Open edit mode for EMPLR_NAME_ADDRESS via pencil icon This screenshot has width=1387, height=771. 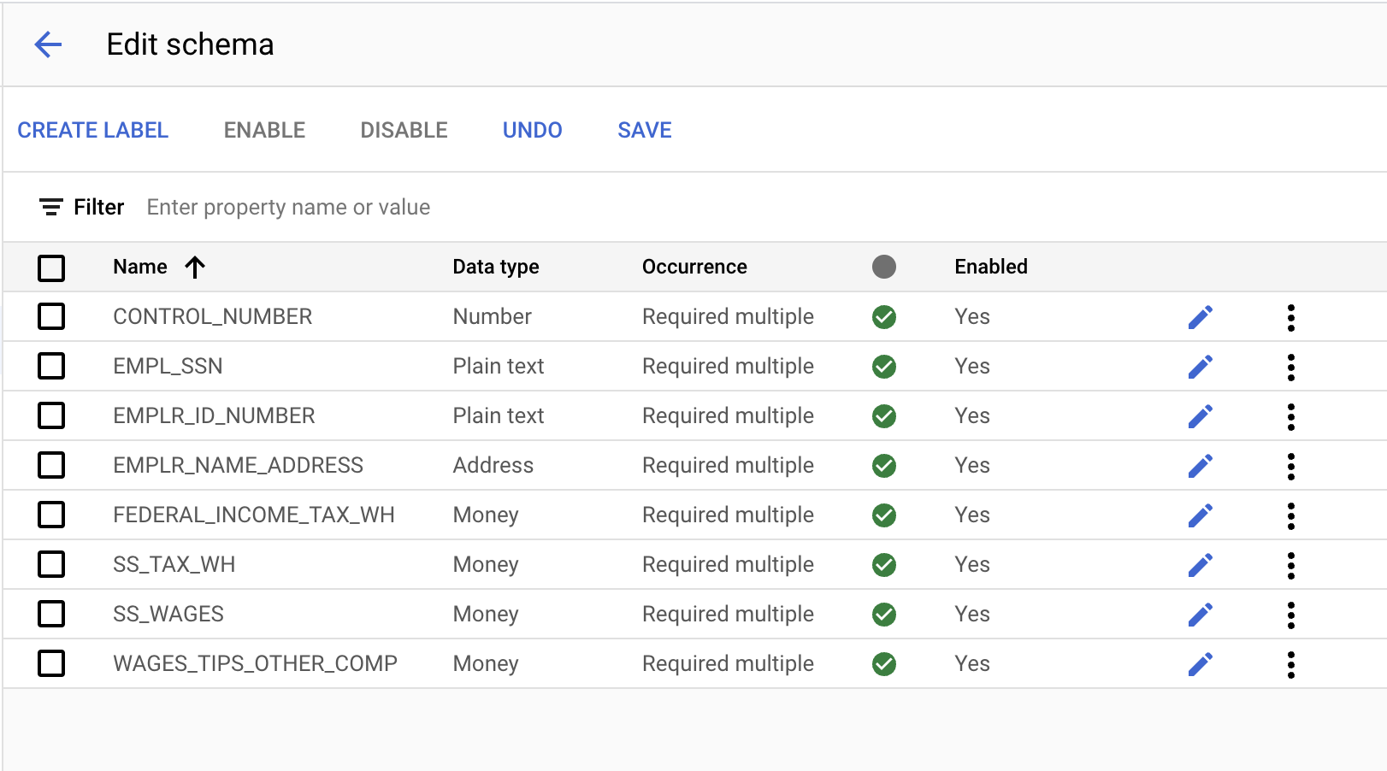[1201, 465]
